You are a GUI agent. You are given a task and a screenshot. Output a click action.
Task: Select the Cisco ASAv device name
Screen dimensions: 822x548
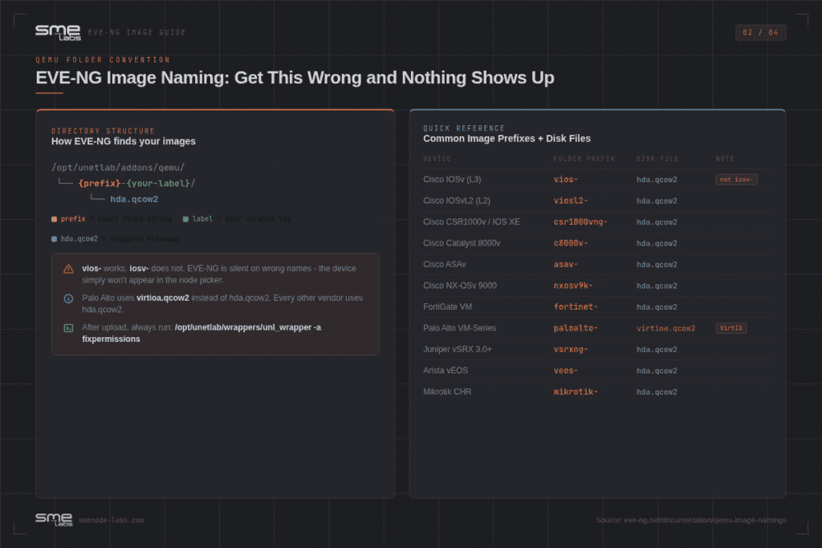444,264
